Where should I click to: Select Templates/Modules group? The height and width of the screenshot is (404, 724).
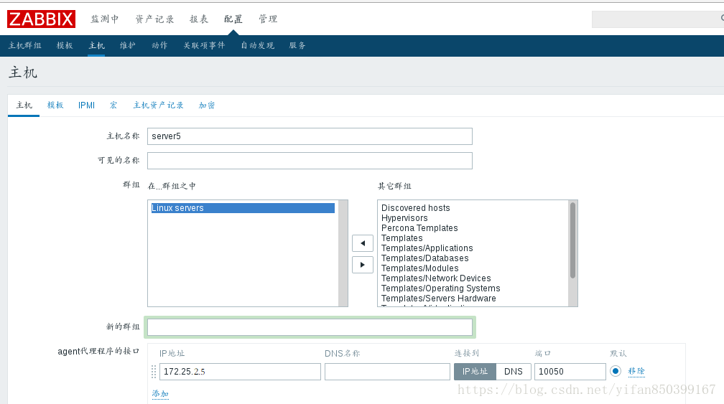(419, 268)
